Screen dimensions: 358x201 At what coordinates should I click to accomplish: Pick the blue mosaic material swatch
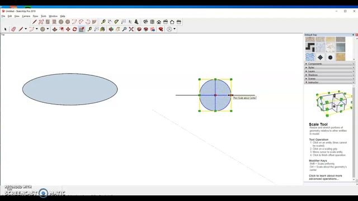[x=310, y=57]
